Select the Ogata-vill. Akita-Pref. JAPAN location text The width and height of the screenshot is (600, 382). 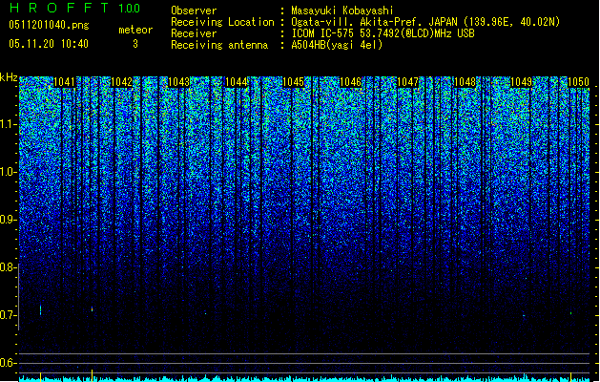coord(425,22)
